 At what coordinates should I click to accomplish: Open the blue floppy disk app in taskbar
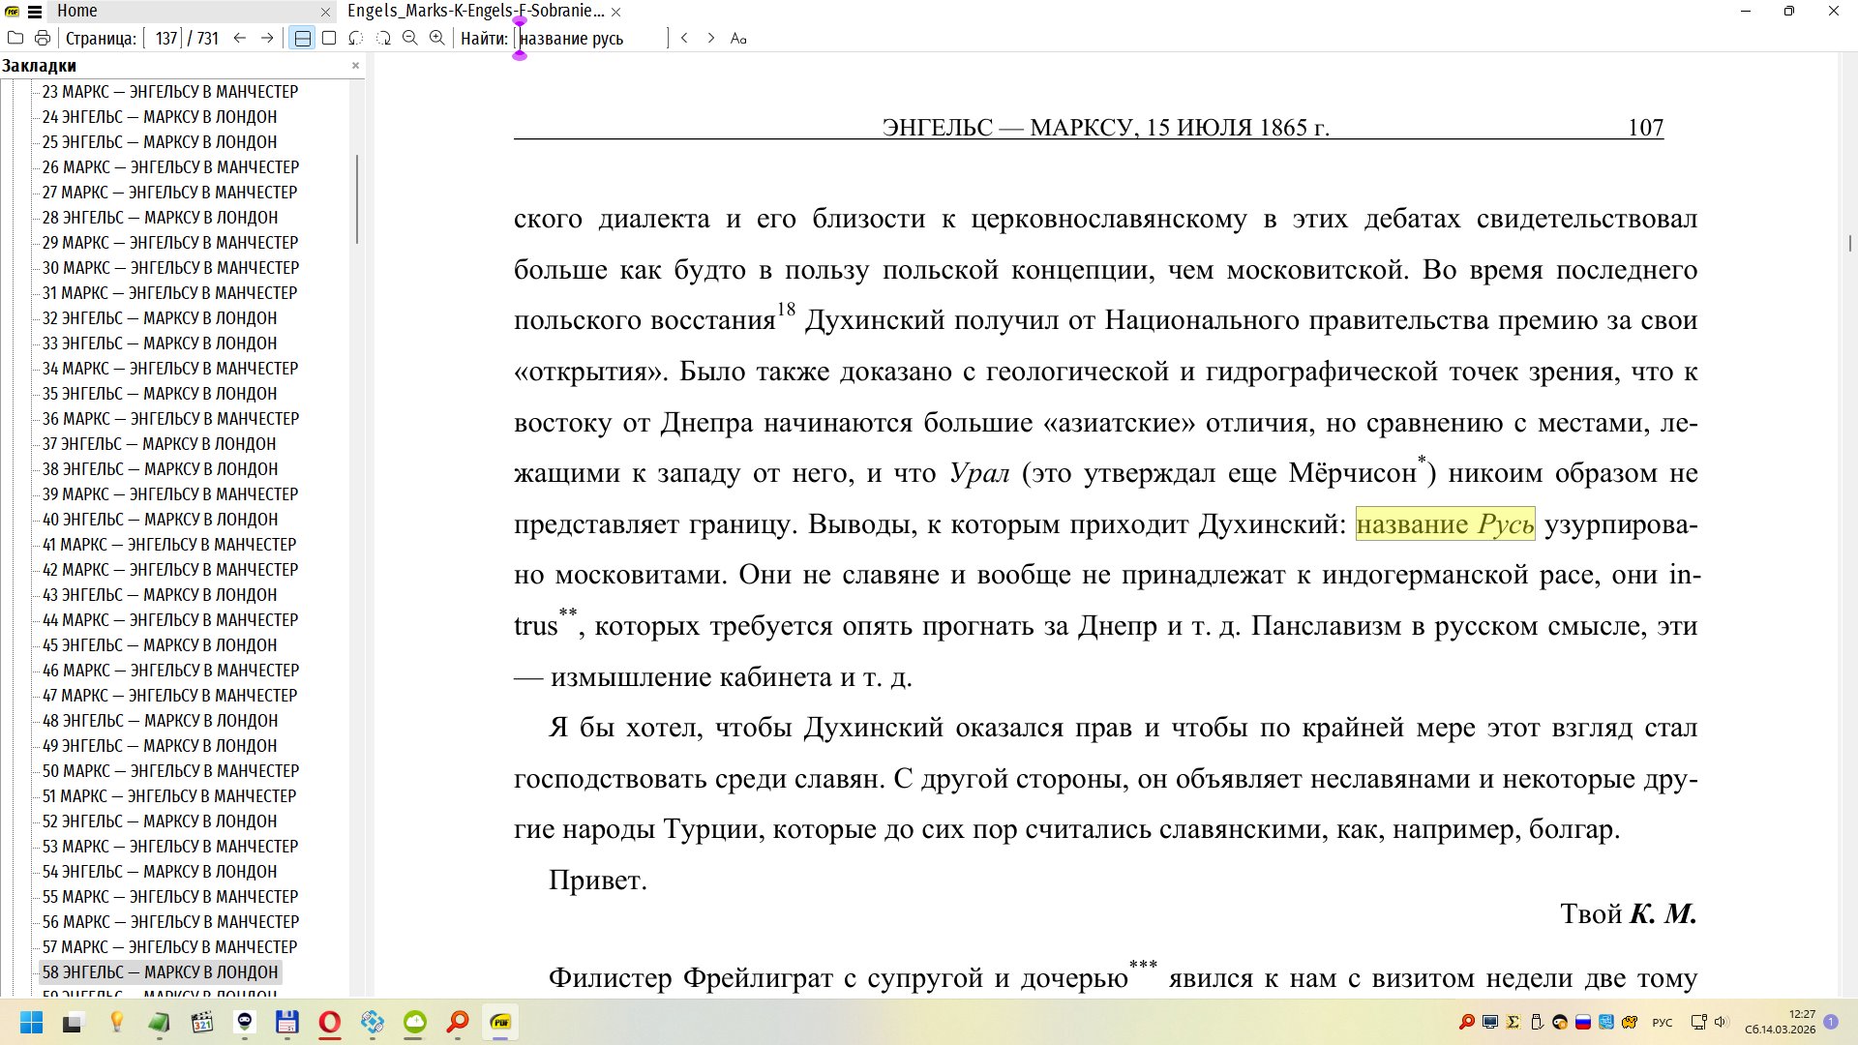click(x=287, y=1022)
